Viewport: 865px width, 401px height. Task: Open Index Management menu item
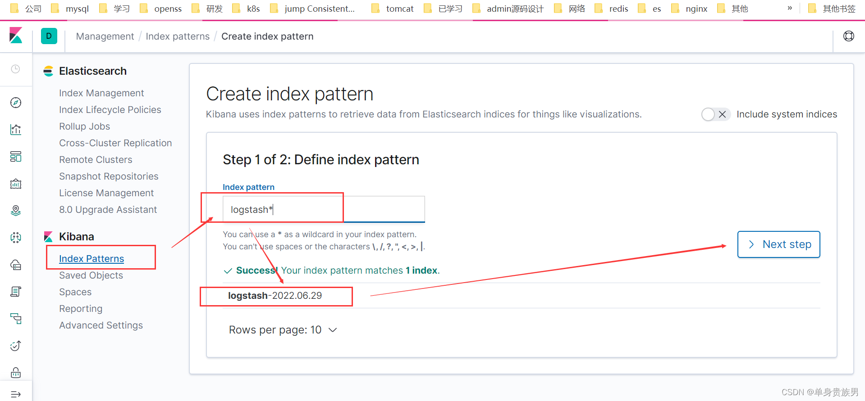(x=101, y=93)
